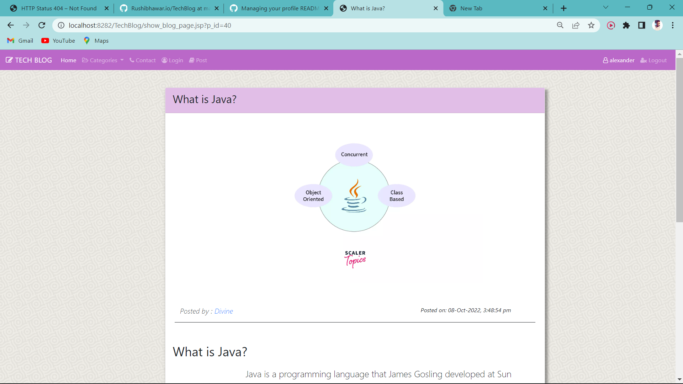The image size is (683, 384).
Task: Click the Post pencil icon in the navbar
Action: point(192,60)
